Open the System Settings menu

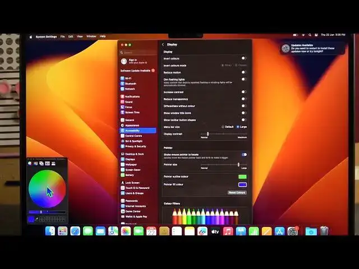[46, 36]
